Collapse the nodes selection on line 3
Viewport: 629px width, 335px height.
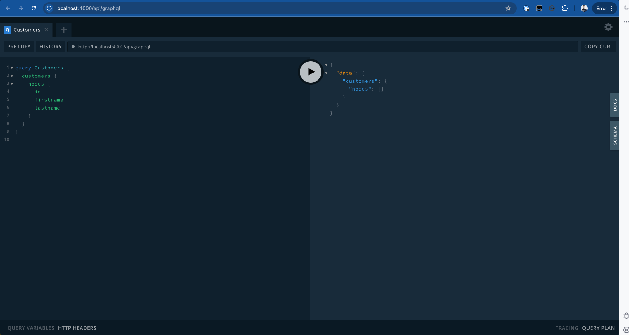12,84
